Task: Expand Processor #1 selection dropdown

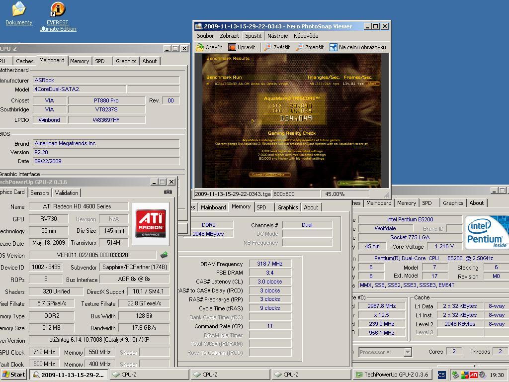Action: tap(408, 352)
